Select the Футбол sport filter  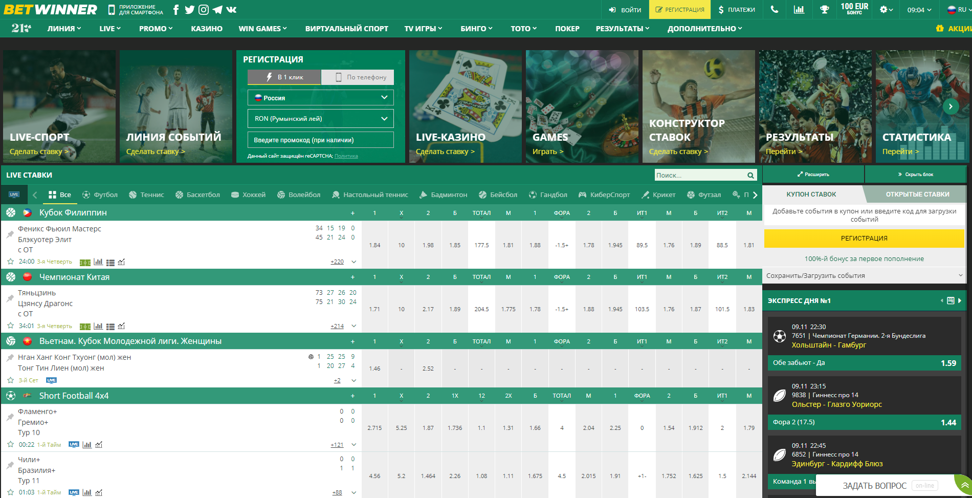pyautogui.click(x=100, y=195)
